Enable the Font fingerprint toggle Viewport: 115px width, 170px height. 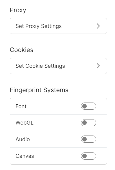tap(88, 106)
